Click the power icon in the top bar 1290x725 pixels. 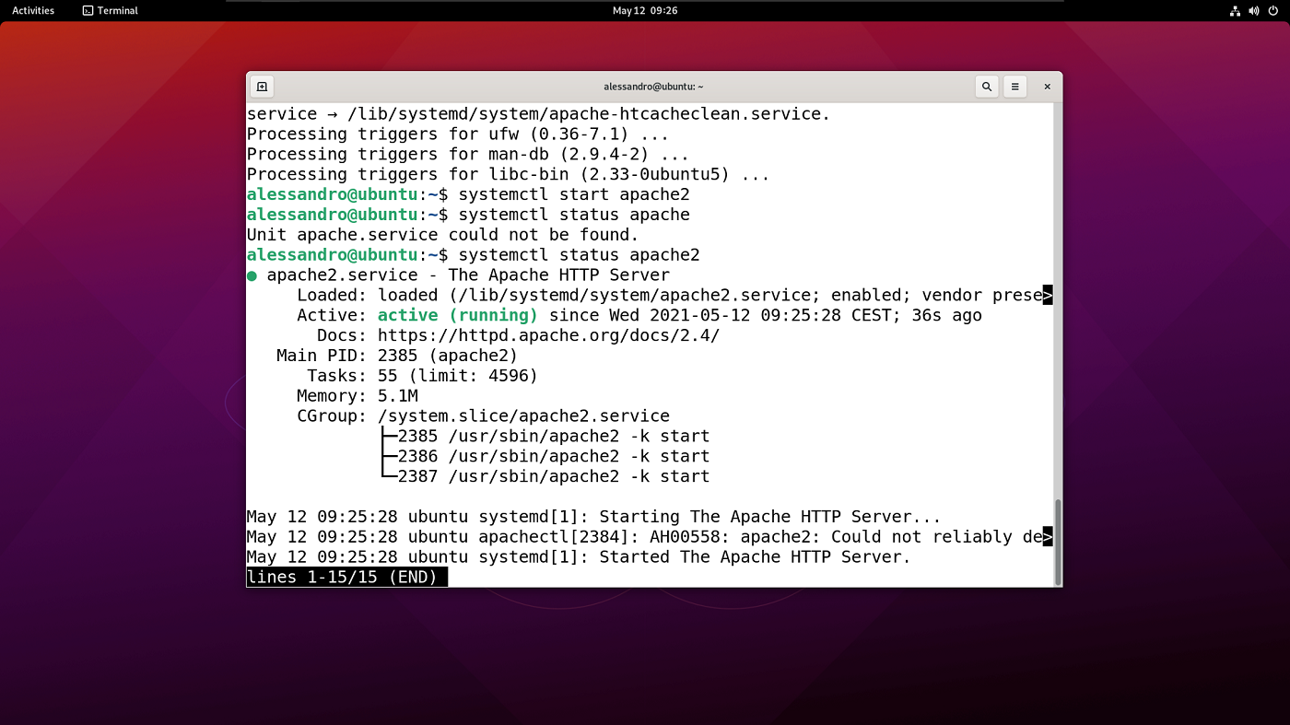tap(1272, 10)
